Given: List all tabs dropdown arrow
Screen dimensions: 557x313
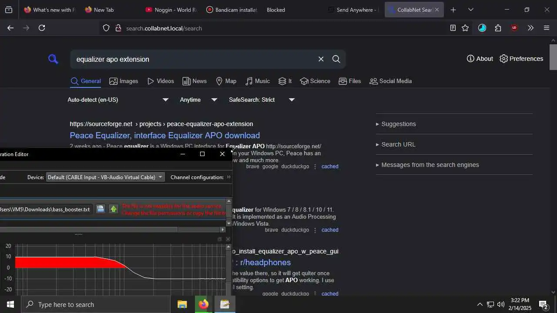Looking at the screenshot, I should point(470,10).
